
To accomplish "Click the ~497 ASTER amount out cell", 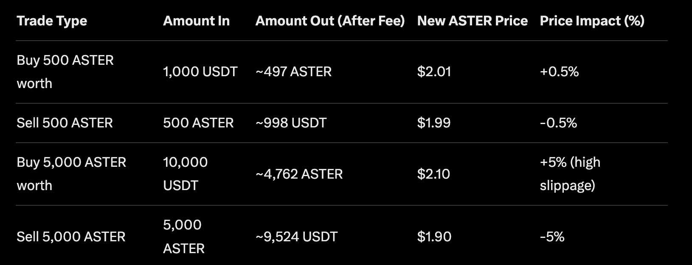I will (293, 72).
